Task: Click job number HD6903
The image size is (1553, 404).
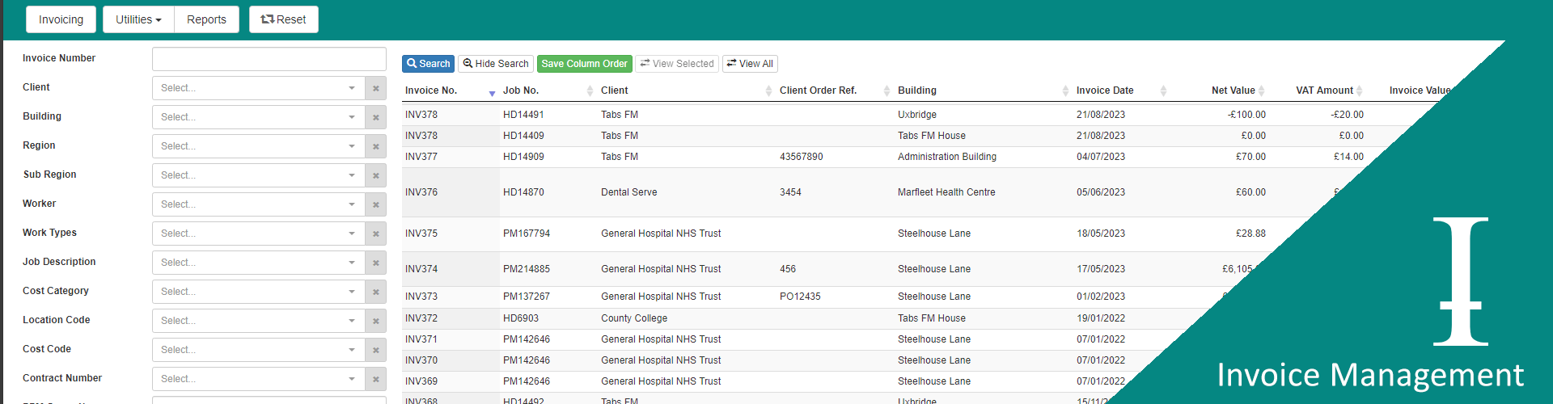Action: [x=521, y=318]
